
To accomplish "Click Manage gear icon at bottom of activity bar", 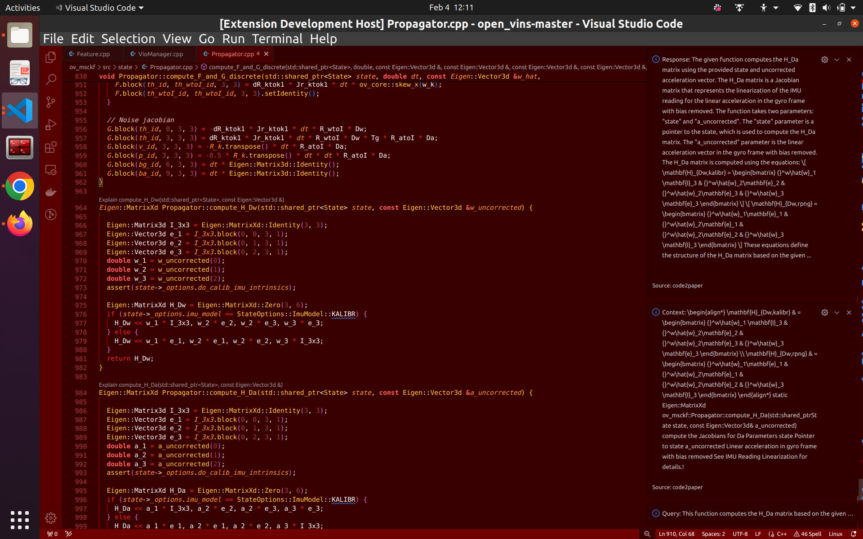I will click(51, 518).
